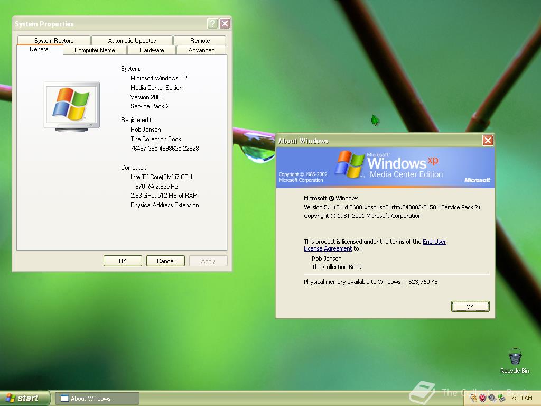Select the General tab
This screenshot has width=541, height=406.
point(40,49)
